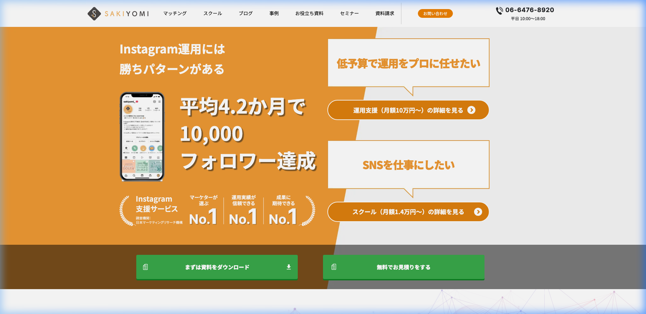The width and height of the screenshot is (646, 314).
Task: Click the まずは資料をダウンロード green button
Action: coord(217,267)
